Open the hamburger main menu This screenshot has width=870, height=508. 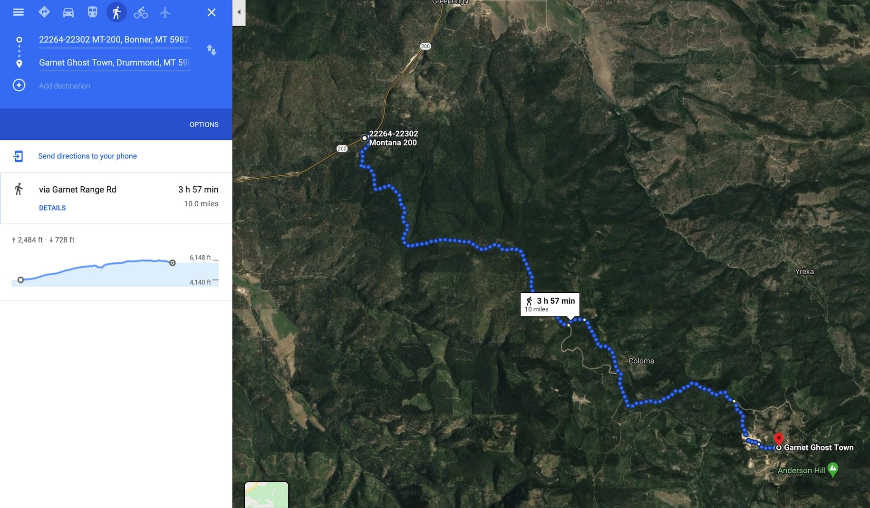pos(18,12)
